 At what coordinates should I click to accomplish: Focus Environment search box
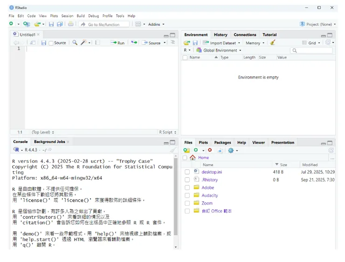pos(311,51)
